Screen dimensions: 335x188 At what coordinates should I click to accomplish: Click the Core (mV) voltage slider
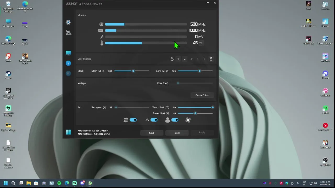tap(195, 83)
